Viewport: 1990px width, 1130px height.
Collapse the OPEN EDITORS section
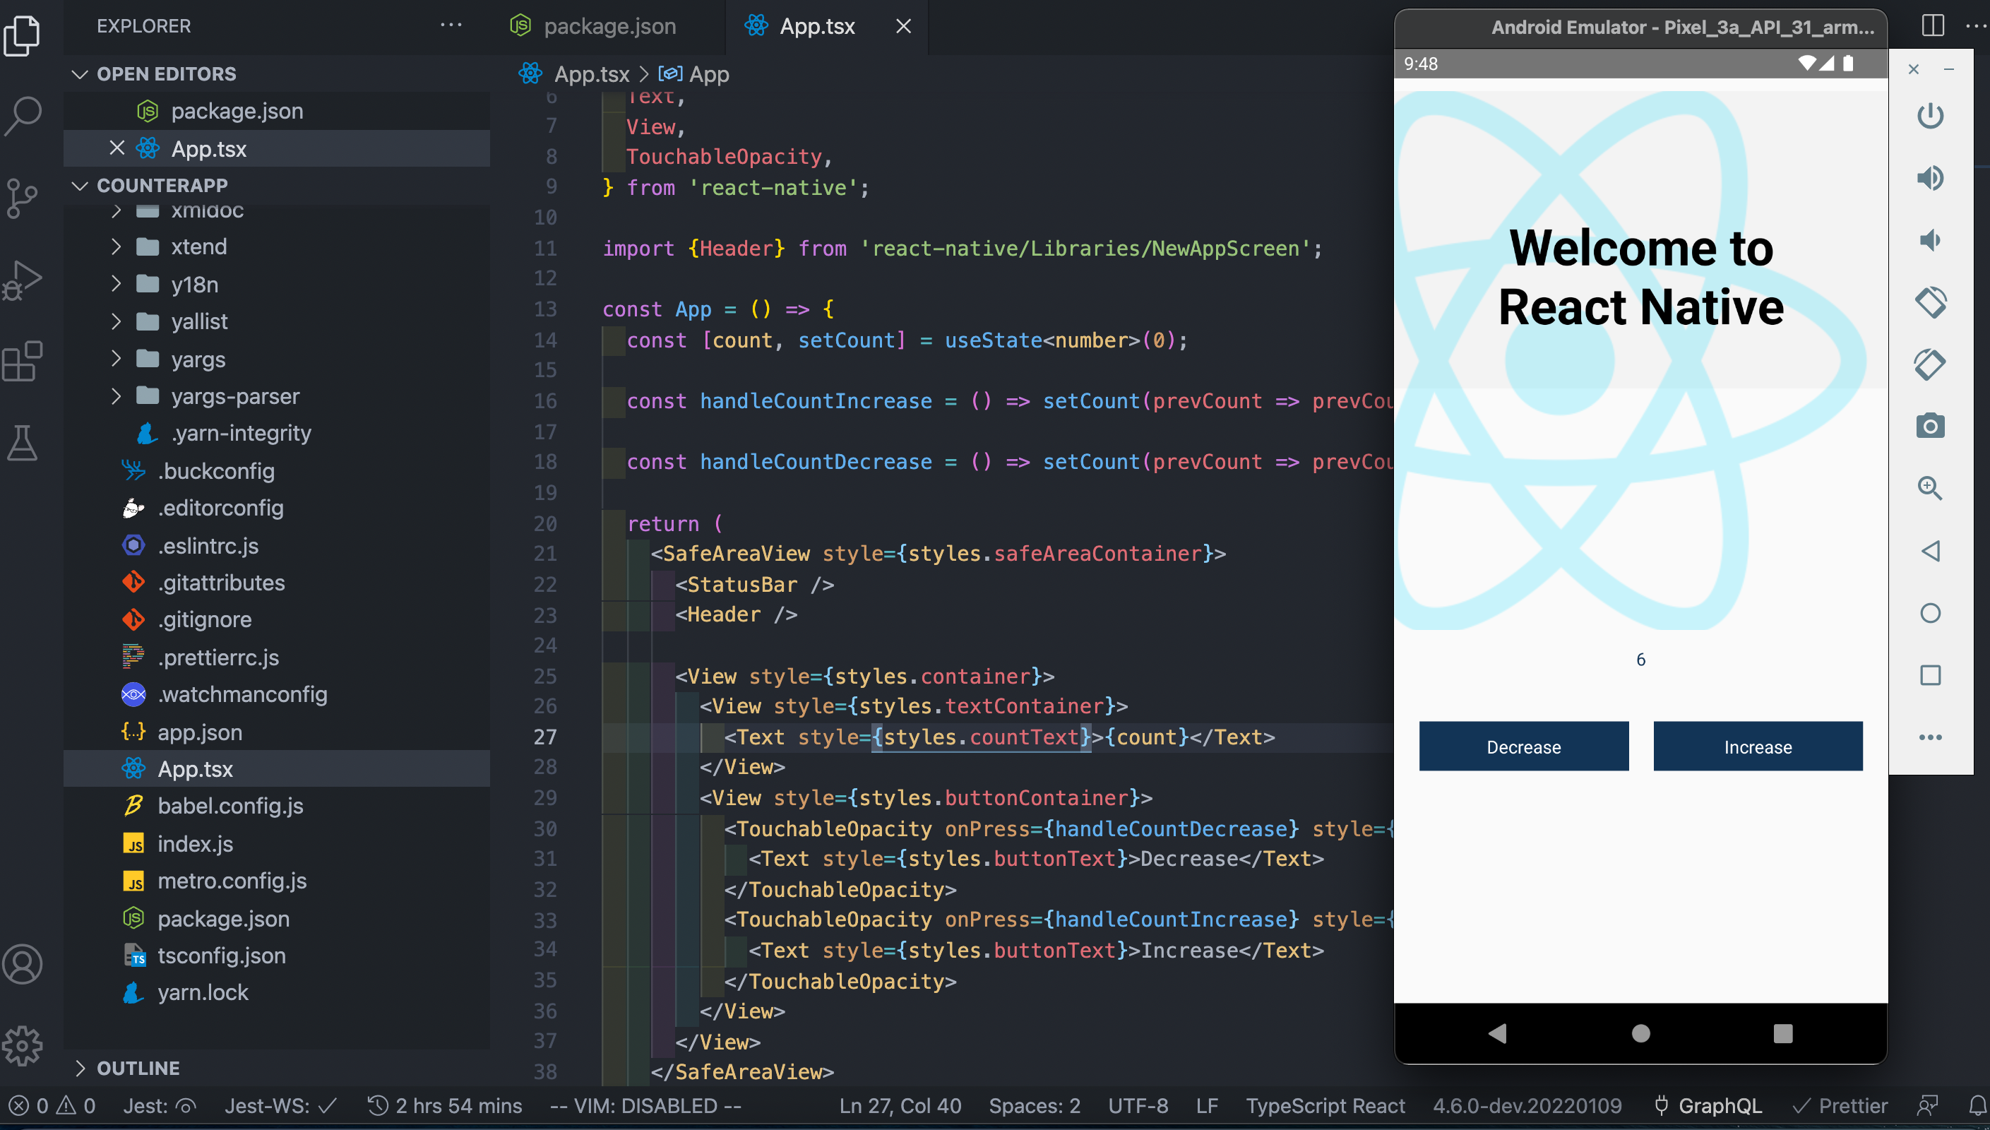pyautogui.click(x=79, y=73)
